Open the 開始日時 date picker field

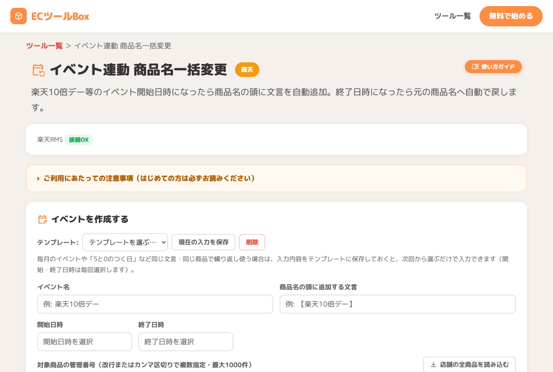tap(85, 342)
